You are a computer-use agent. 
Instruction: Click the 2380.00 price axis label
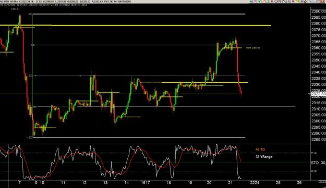tap(318, 23)
